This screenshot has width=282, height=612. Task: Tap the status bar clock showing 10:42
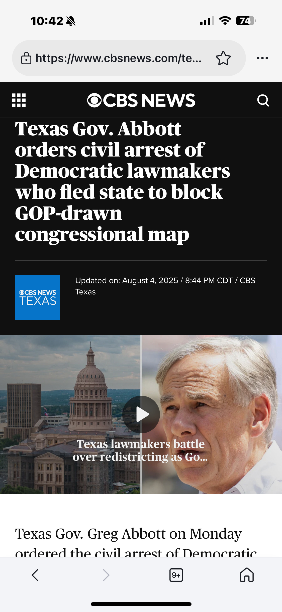point(47,21)
